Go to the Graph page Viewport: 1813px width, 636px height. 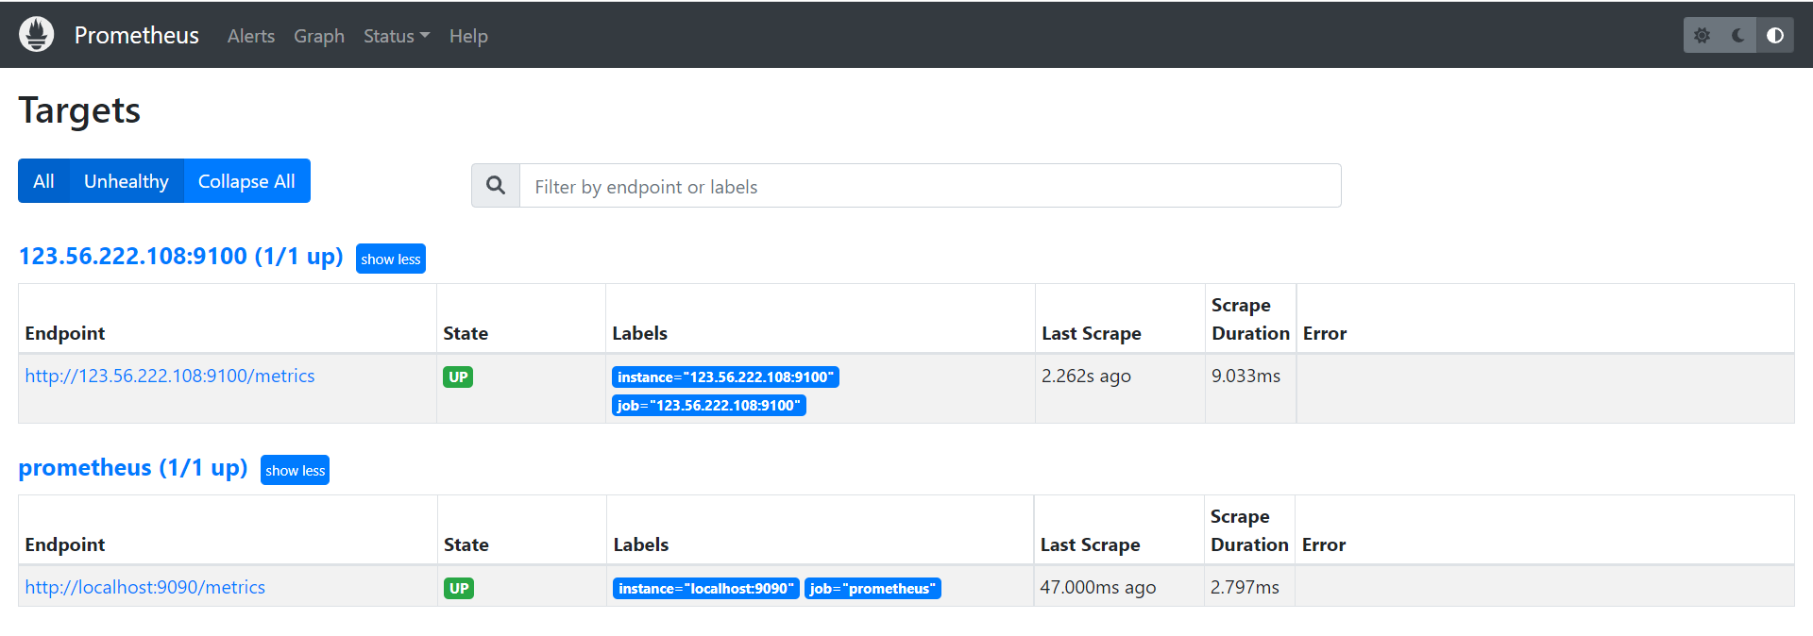319,36
